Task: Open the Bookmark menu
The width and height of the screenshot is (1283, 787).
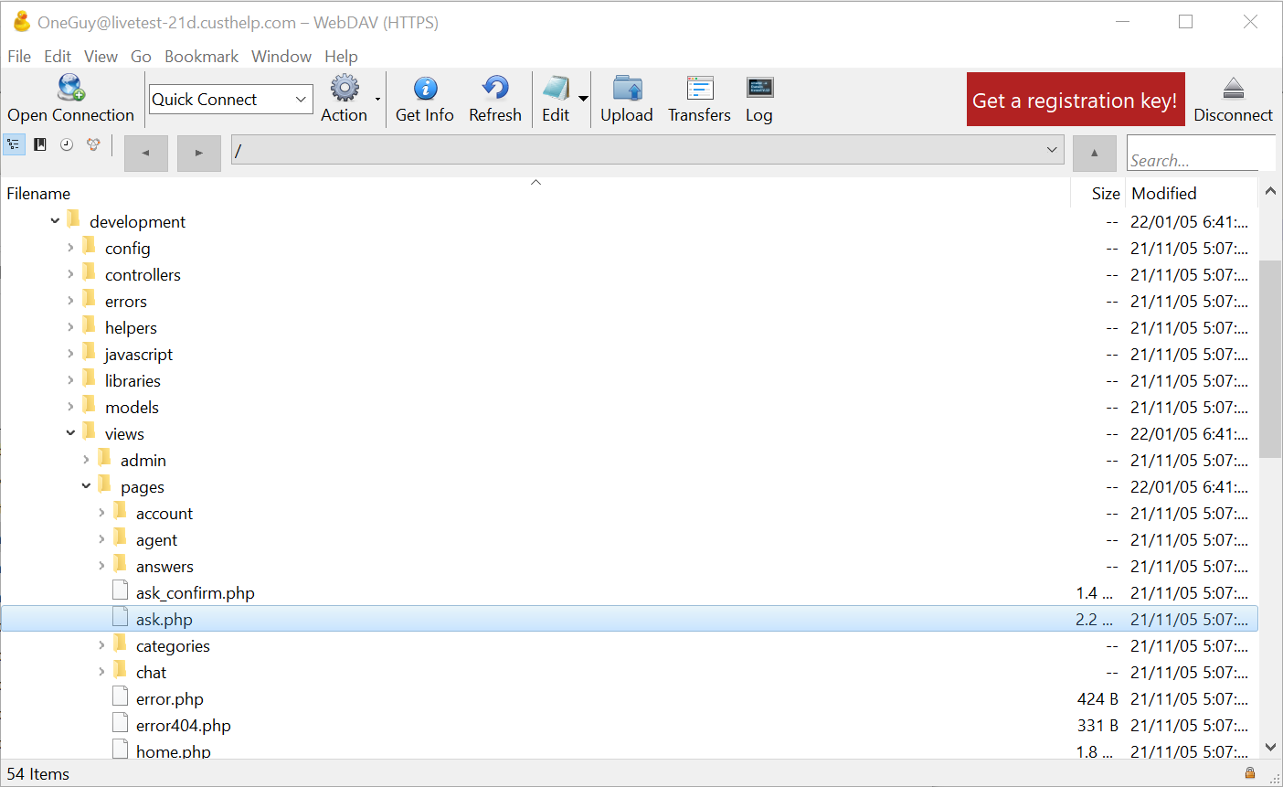Action: point(201,57)
